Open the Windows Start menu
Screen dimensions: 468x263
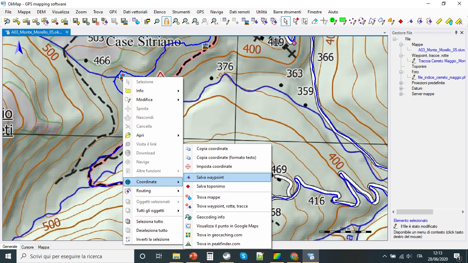point(8,256)
